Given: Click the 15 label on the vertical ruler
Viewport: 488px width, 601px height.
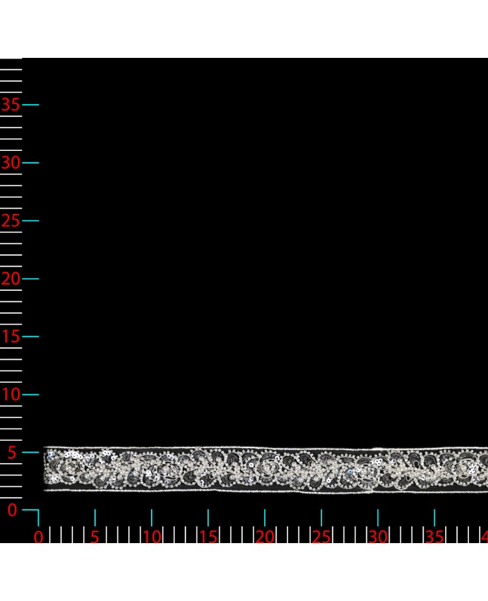Looking at the screenshot, I should pos(10,336).
